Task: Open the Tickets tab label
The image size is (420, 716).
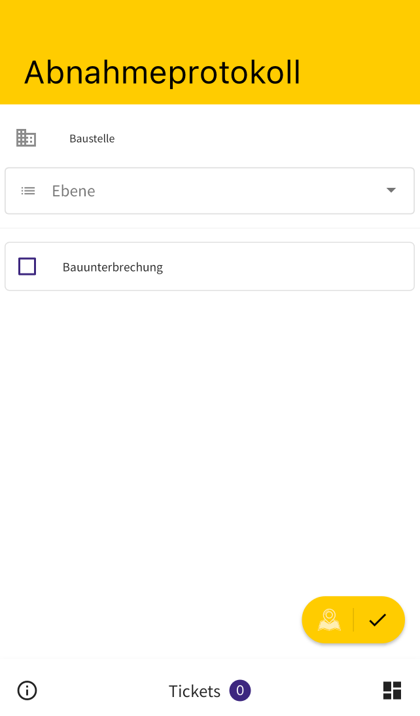Action: (x=194, y=691)
